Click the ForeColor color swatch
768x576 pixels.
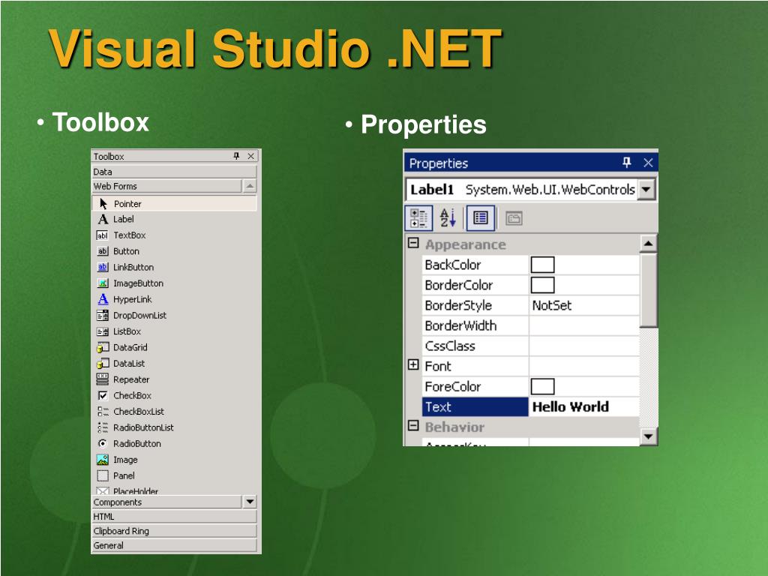[543, 386]
